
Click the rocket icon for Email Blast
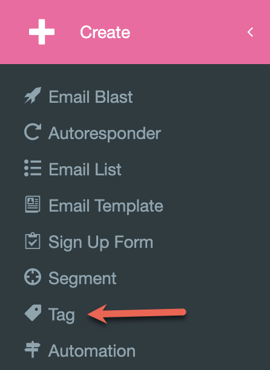tap(33, 96)
